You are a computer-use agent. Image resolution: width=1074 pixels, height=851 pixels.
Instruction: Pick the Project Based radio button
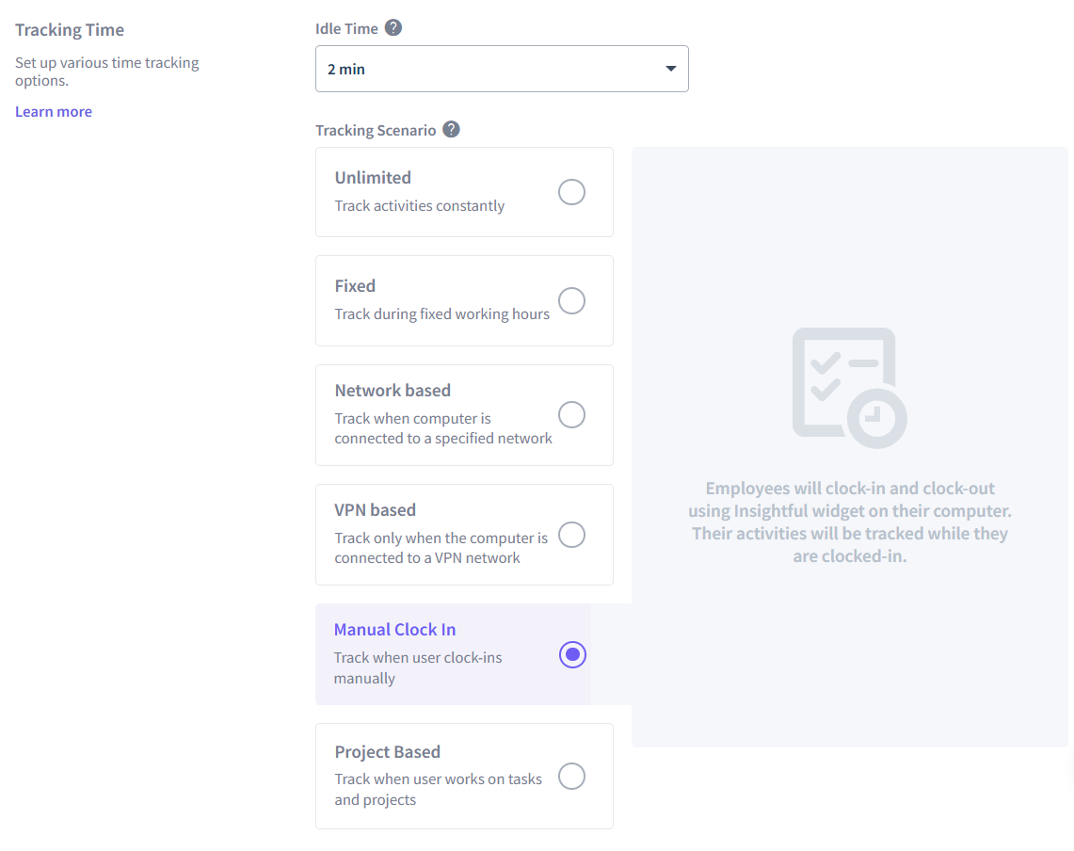click(x=572, y=777)
